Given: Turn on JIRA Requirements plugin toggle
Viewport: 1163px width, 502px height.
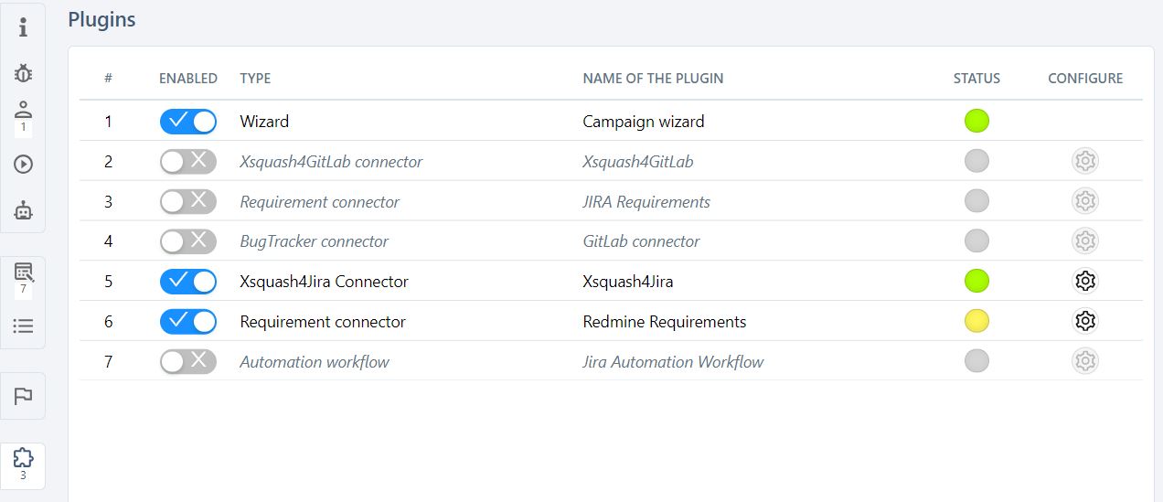Looking at the screenshot, I should point(187,201).
